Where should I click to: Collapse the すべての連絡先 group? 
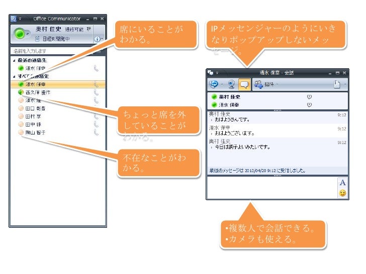point(14,76)
